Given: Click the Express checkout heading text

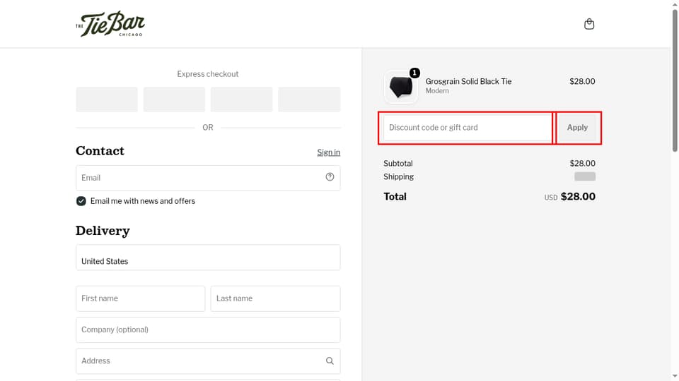Looking at the screenshot, I should (208, 74).
